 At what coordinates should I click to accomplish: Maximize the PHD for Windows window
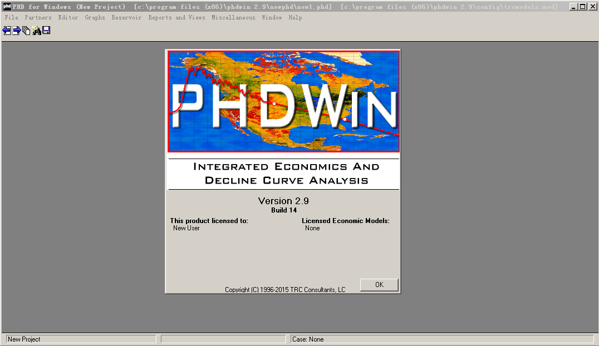click(x=582, y=7)
